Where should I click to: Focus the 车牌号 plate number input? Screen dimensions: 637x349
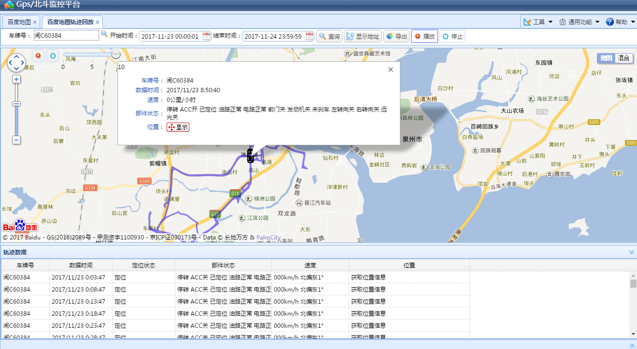click(66, 36)
